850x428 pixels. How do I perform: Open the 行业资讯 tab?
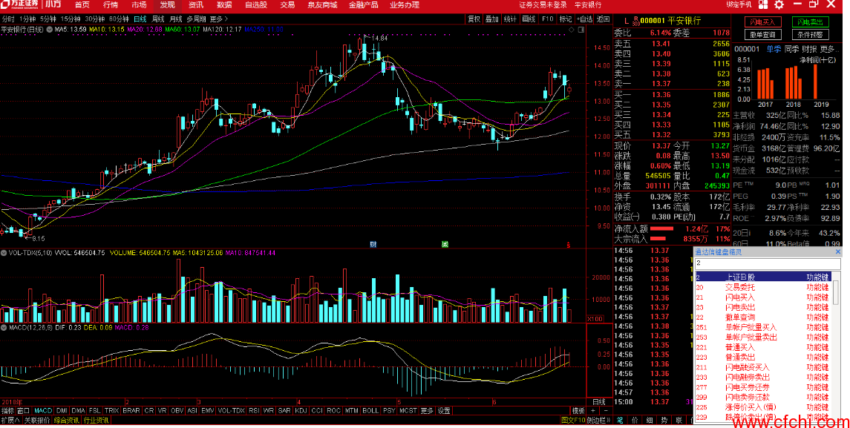[96, 421]
